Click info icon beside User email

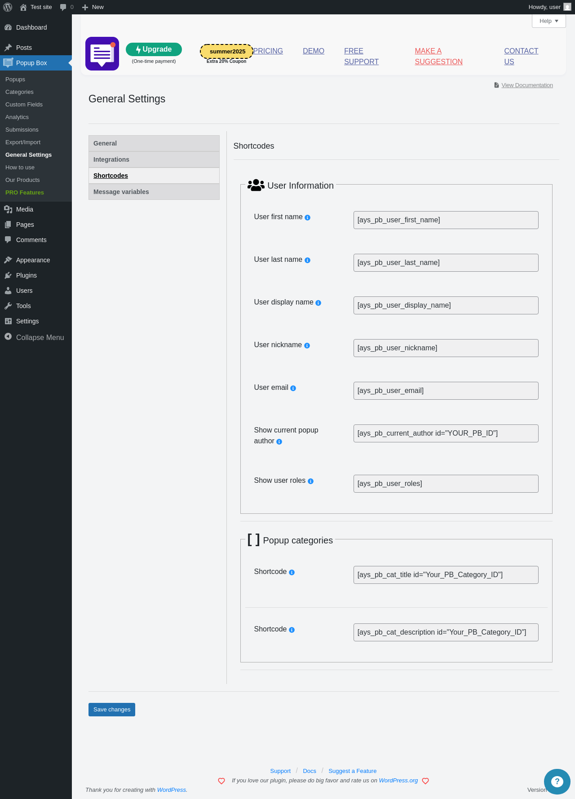pyautogui.click(x=293, y=388)
